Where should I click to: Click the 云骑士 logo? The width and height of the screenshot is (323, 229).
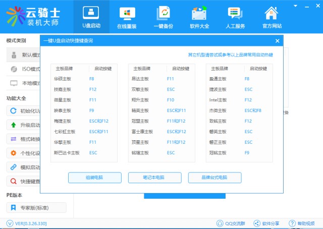click(x=33, y=17)
